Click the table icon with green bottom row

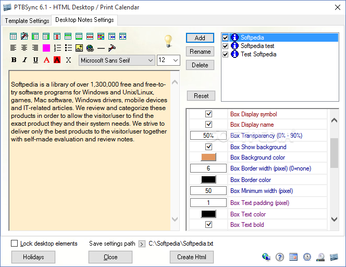pos(79,37)
